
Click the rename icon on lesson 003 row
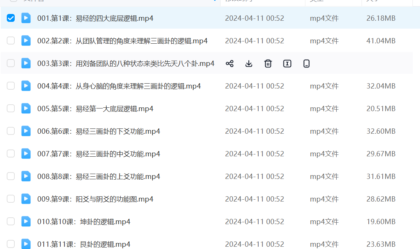point(287,64)
